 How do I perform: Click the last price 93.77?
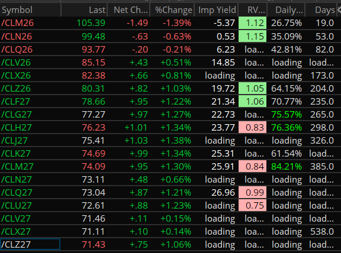pos(94,50)
